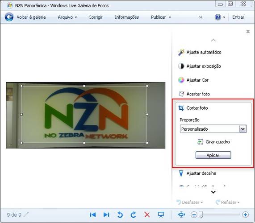Click the Windows Live Gallery title icon

9,5
